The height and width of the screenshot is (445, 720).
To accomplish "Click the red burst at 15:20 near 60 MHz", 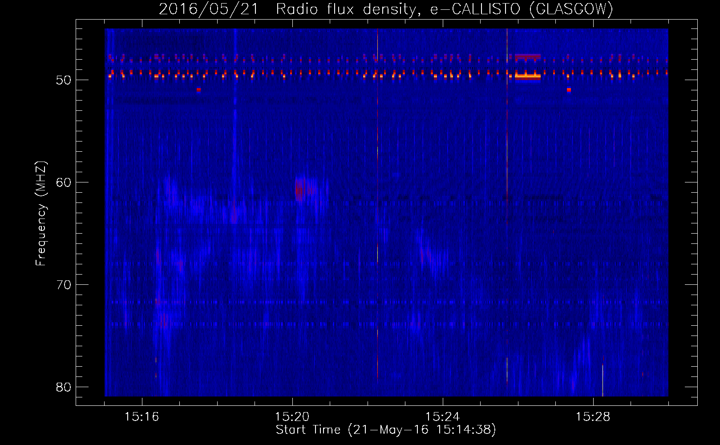I will point(299,190).
